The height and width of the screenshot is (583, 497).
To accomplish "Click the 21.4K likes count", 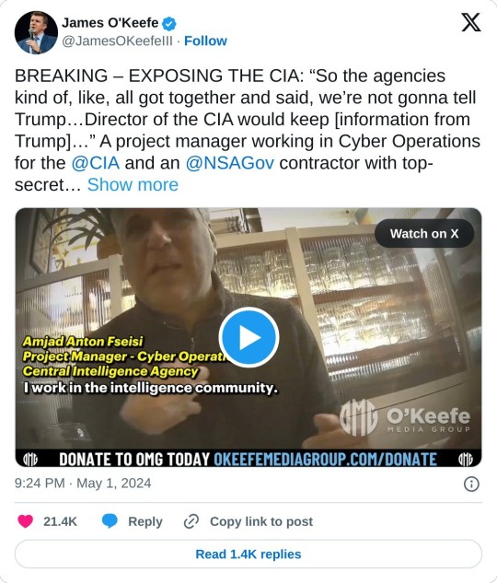I will (60, 521).
